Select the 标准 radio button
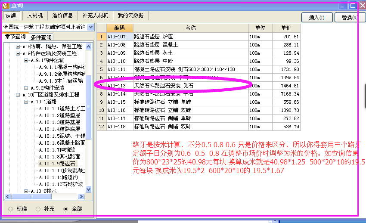Image resolution: width=366 pixels, height=223 pixels. 10,209
